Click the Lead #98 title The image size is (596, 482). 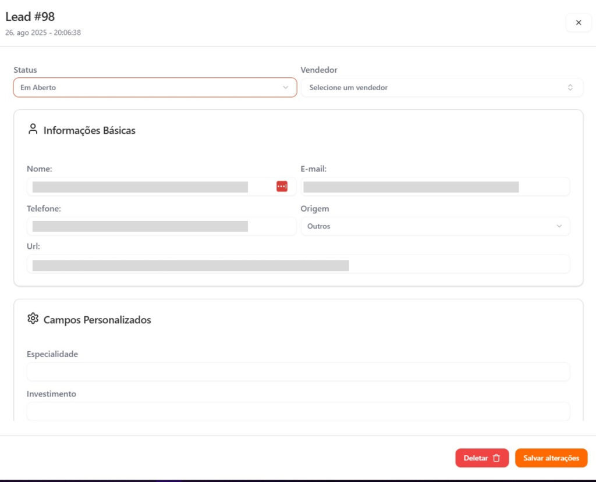point(30,17)
